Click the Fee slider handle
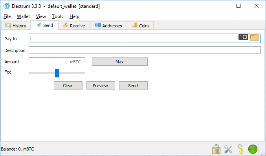Screen dimensions: 266x156 pos(57,73)
